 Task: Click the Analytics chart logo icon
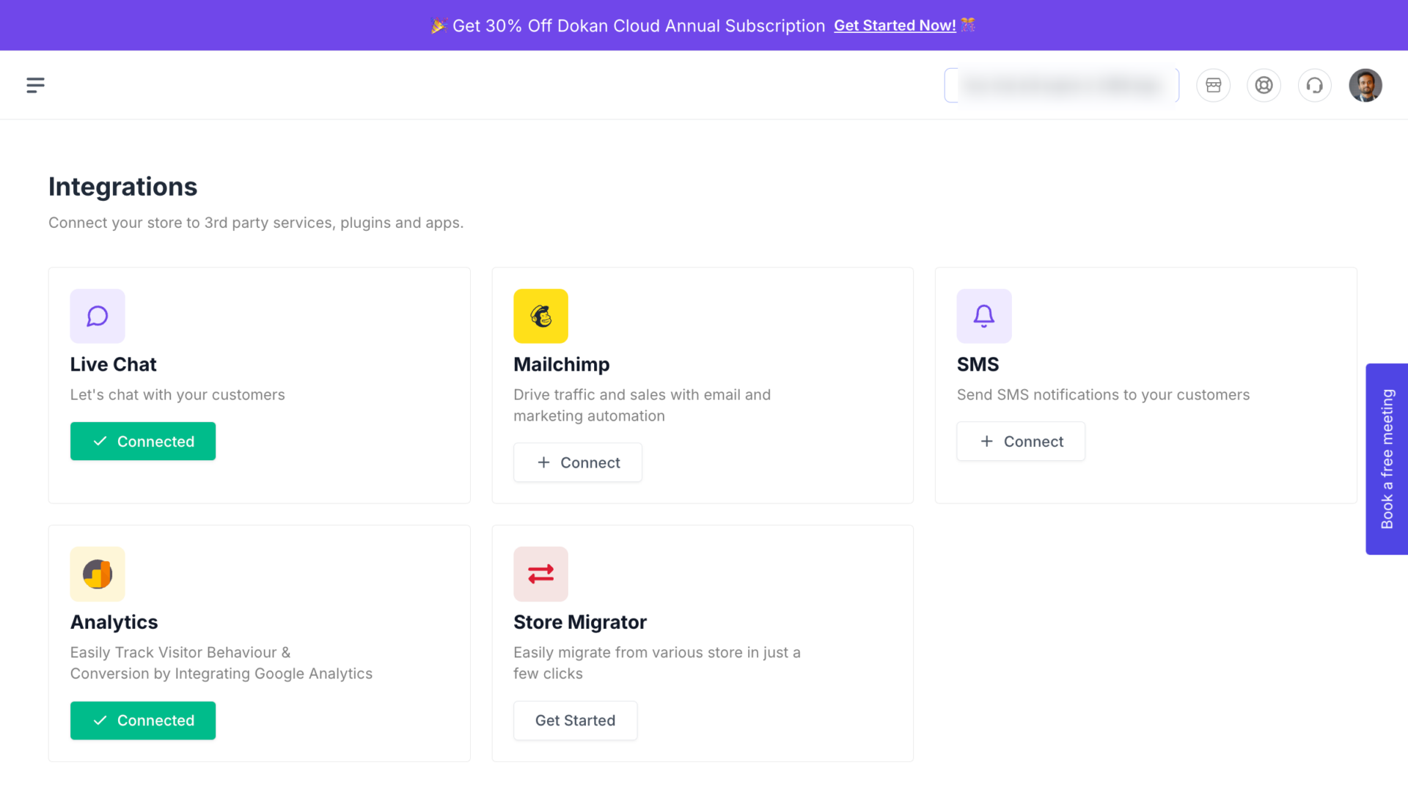click(x=98, y=574)
